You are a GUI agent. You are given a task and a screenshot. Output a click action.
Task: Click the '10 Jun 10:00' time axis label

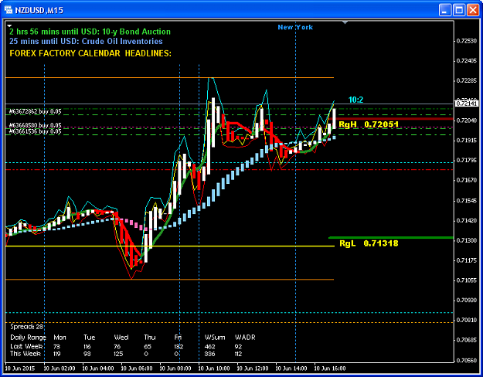(214, 368)
